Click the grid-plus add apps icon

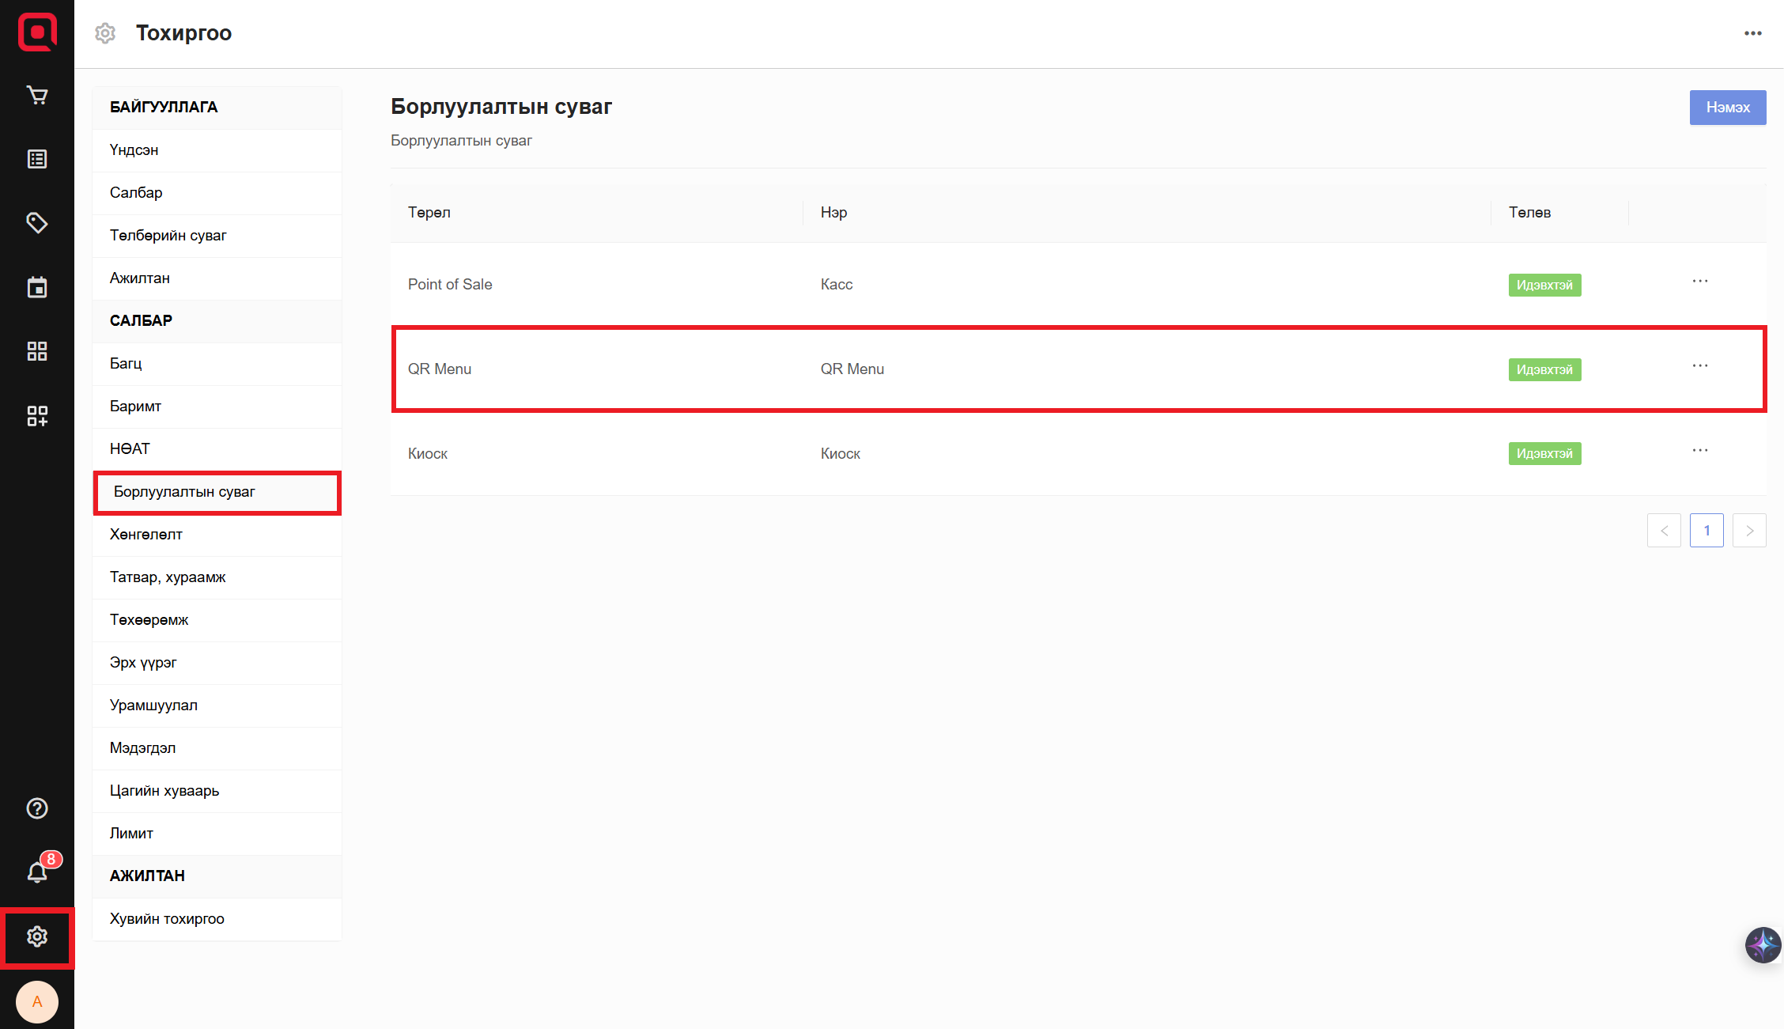[37, 415]
